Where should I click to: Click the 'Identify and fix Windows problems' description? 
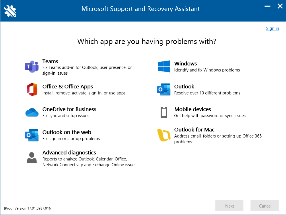[207, 70]
